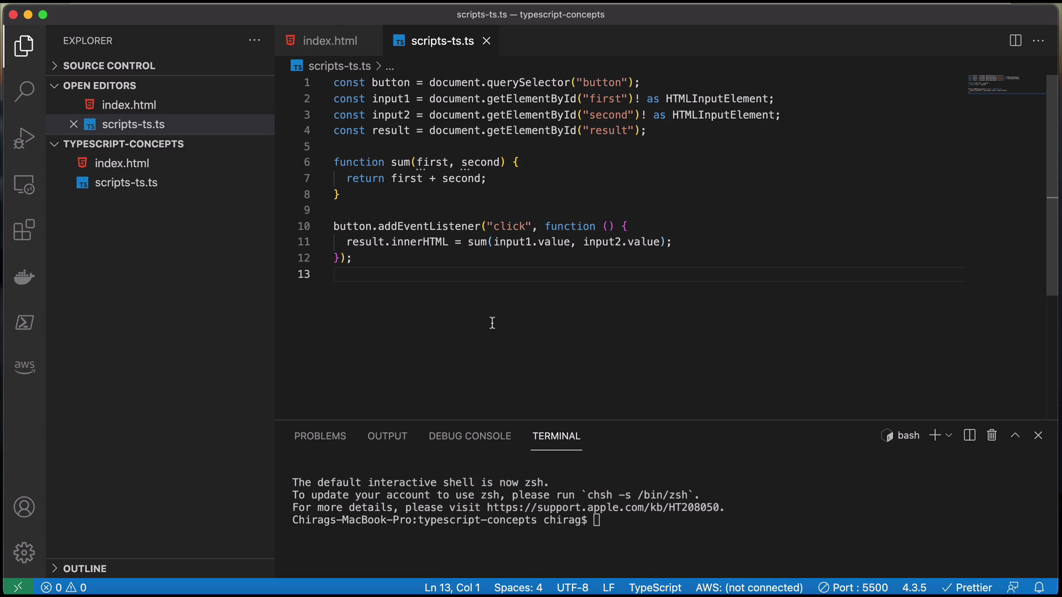Go to line via Ln 13, Col 1
This screenshot has width=1062, height=597.
452,587
